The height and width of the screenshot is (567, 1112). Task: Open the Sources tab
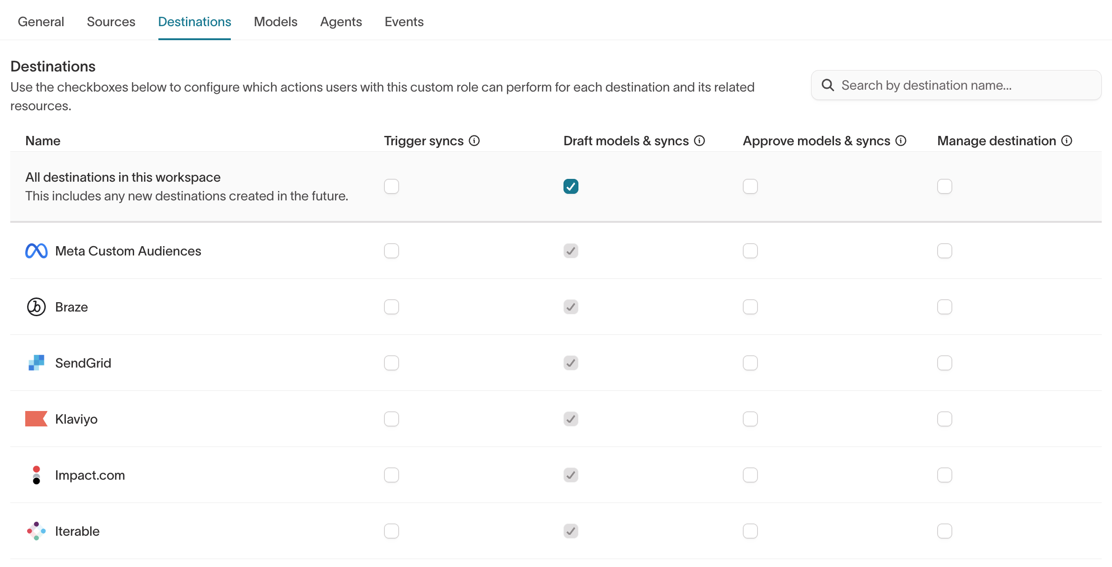coord(111,21)
